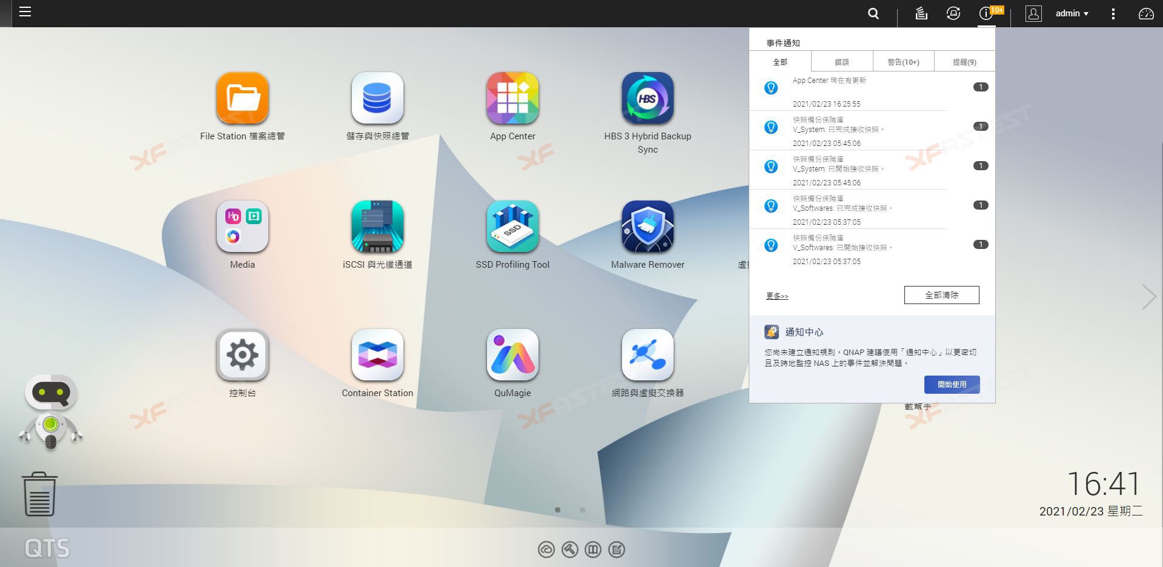Switch to the 錯誤 tab
Screen dimensions: 1163x567
pos(842,62)
